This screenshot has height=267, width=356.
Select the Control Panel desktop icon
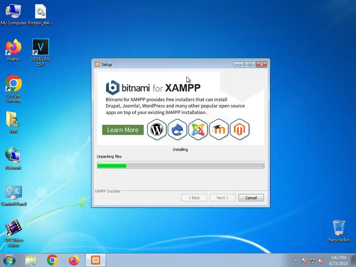pos(14,195)
